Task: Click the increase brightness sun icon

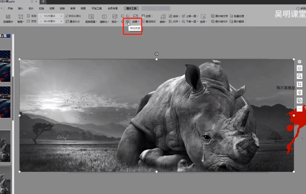Action: point(122,22)
